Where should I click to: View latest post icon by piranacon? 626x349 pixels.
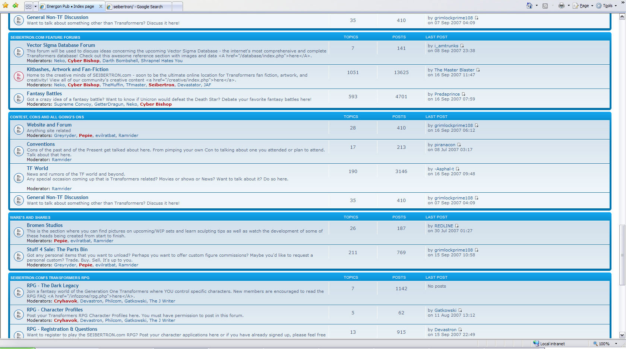pos(459,145)
